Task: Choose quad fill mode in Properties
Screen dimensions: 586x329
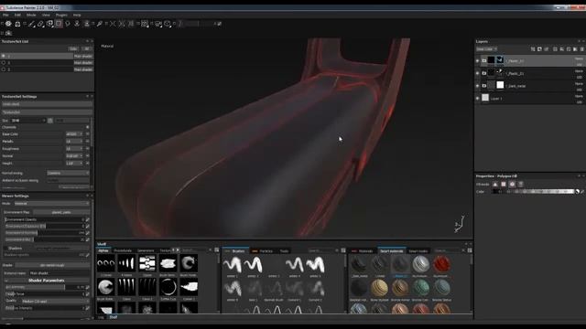Action: (504, 185)
